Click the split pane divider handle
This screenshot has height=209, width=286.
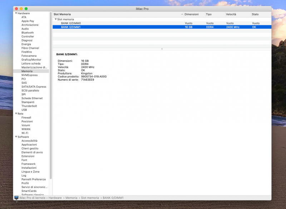(x=162, y=49)
